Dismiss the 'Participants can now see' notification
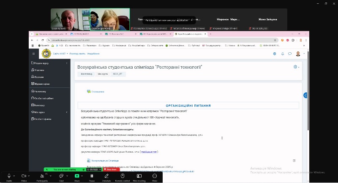The image size is (338, 183). [x=191, y=20]
